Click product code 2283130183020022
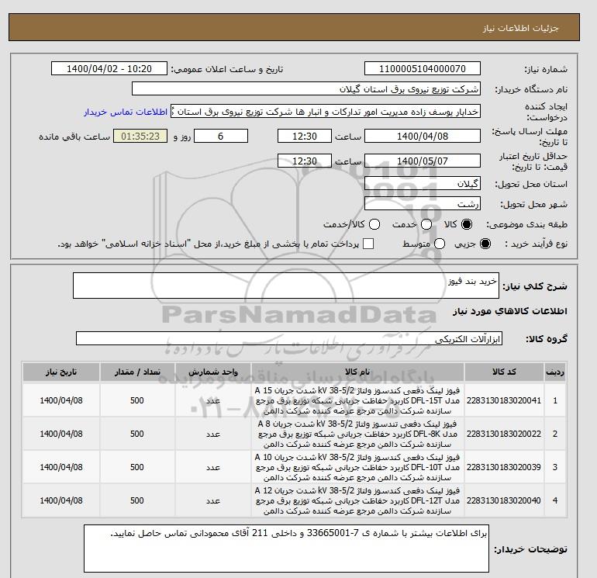 tap(504, 434)
